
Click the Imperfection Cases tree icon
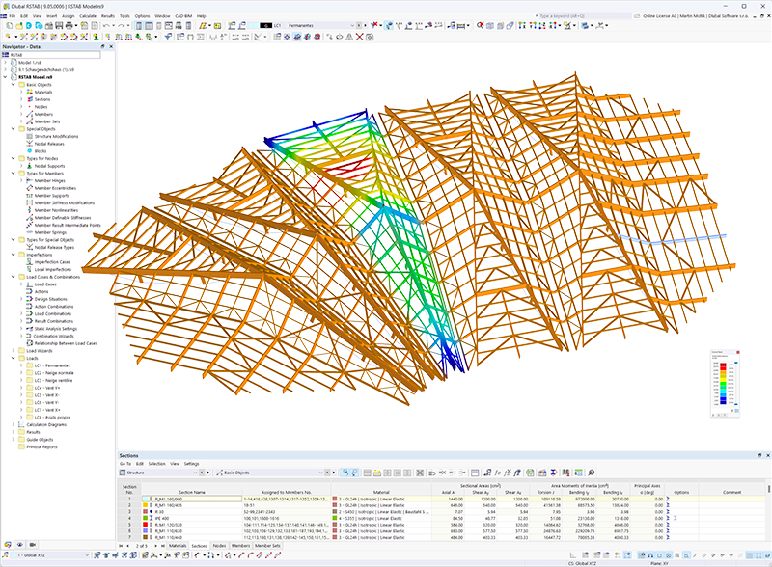tap(30, 261)
